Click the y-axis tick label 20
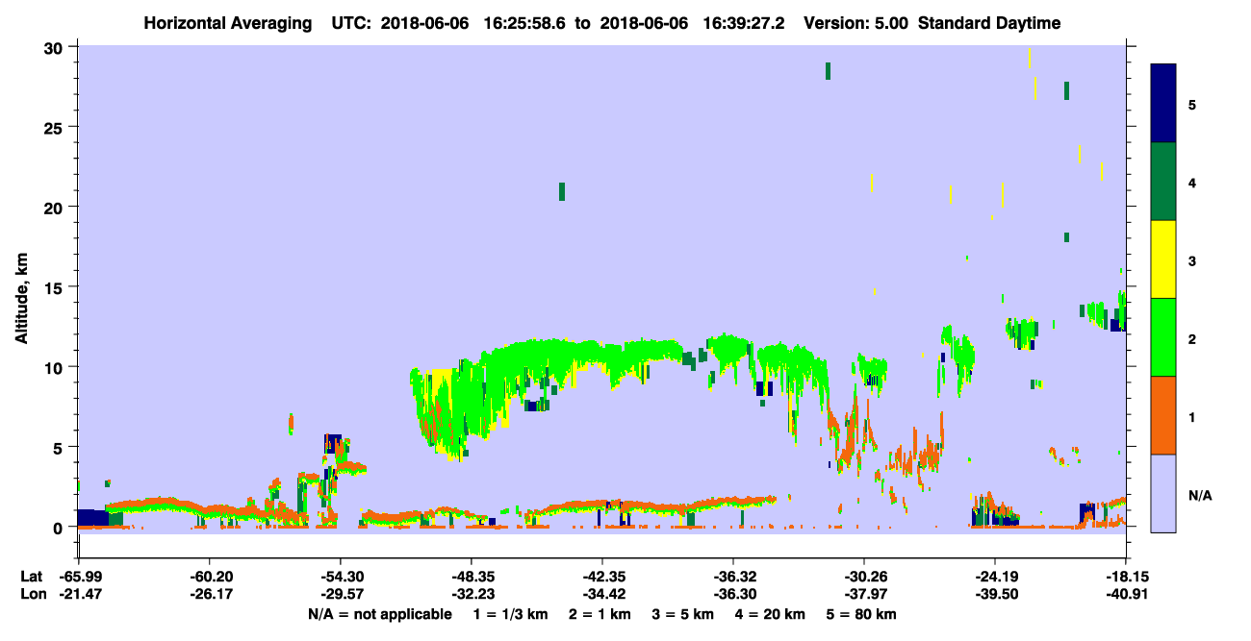The width and height of the screenshot is (1251, 641). [x=56, y=208]
